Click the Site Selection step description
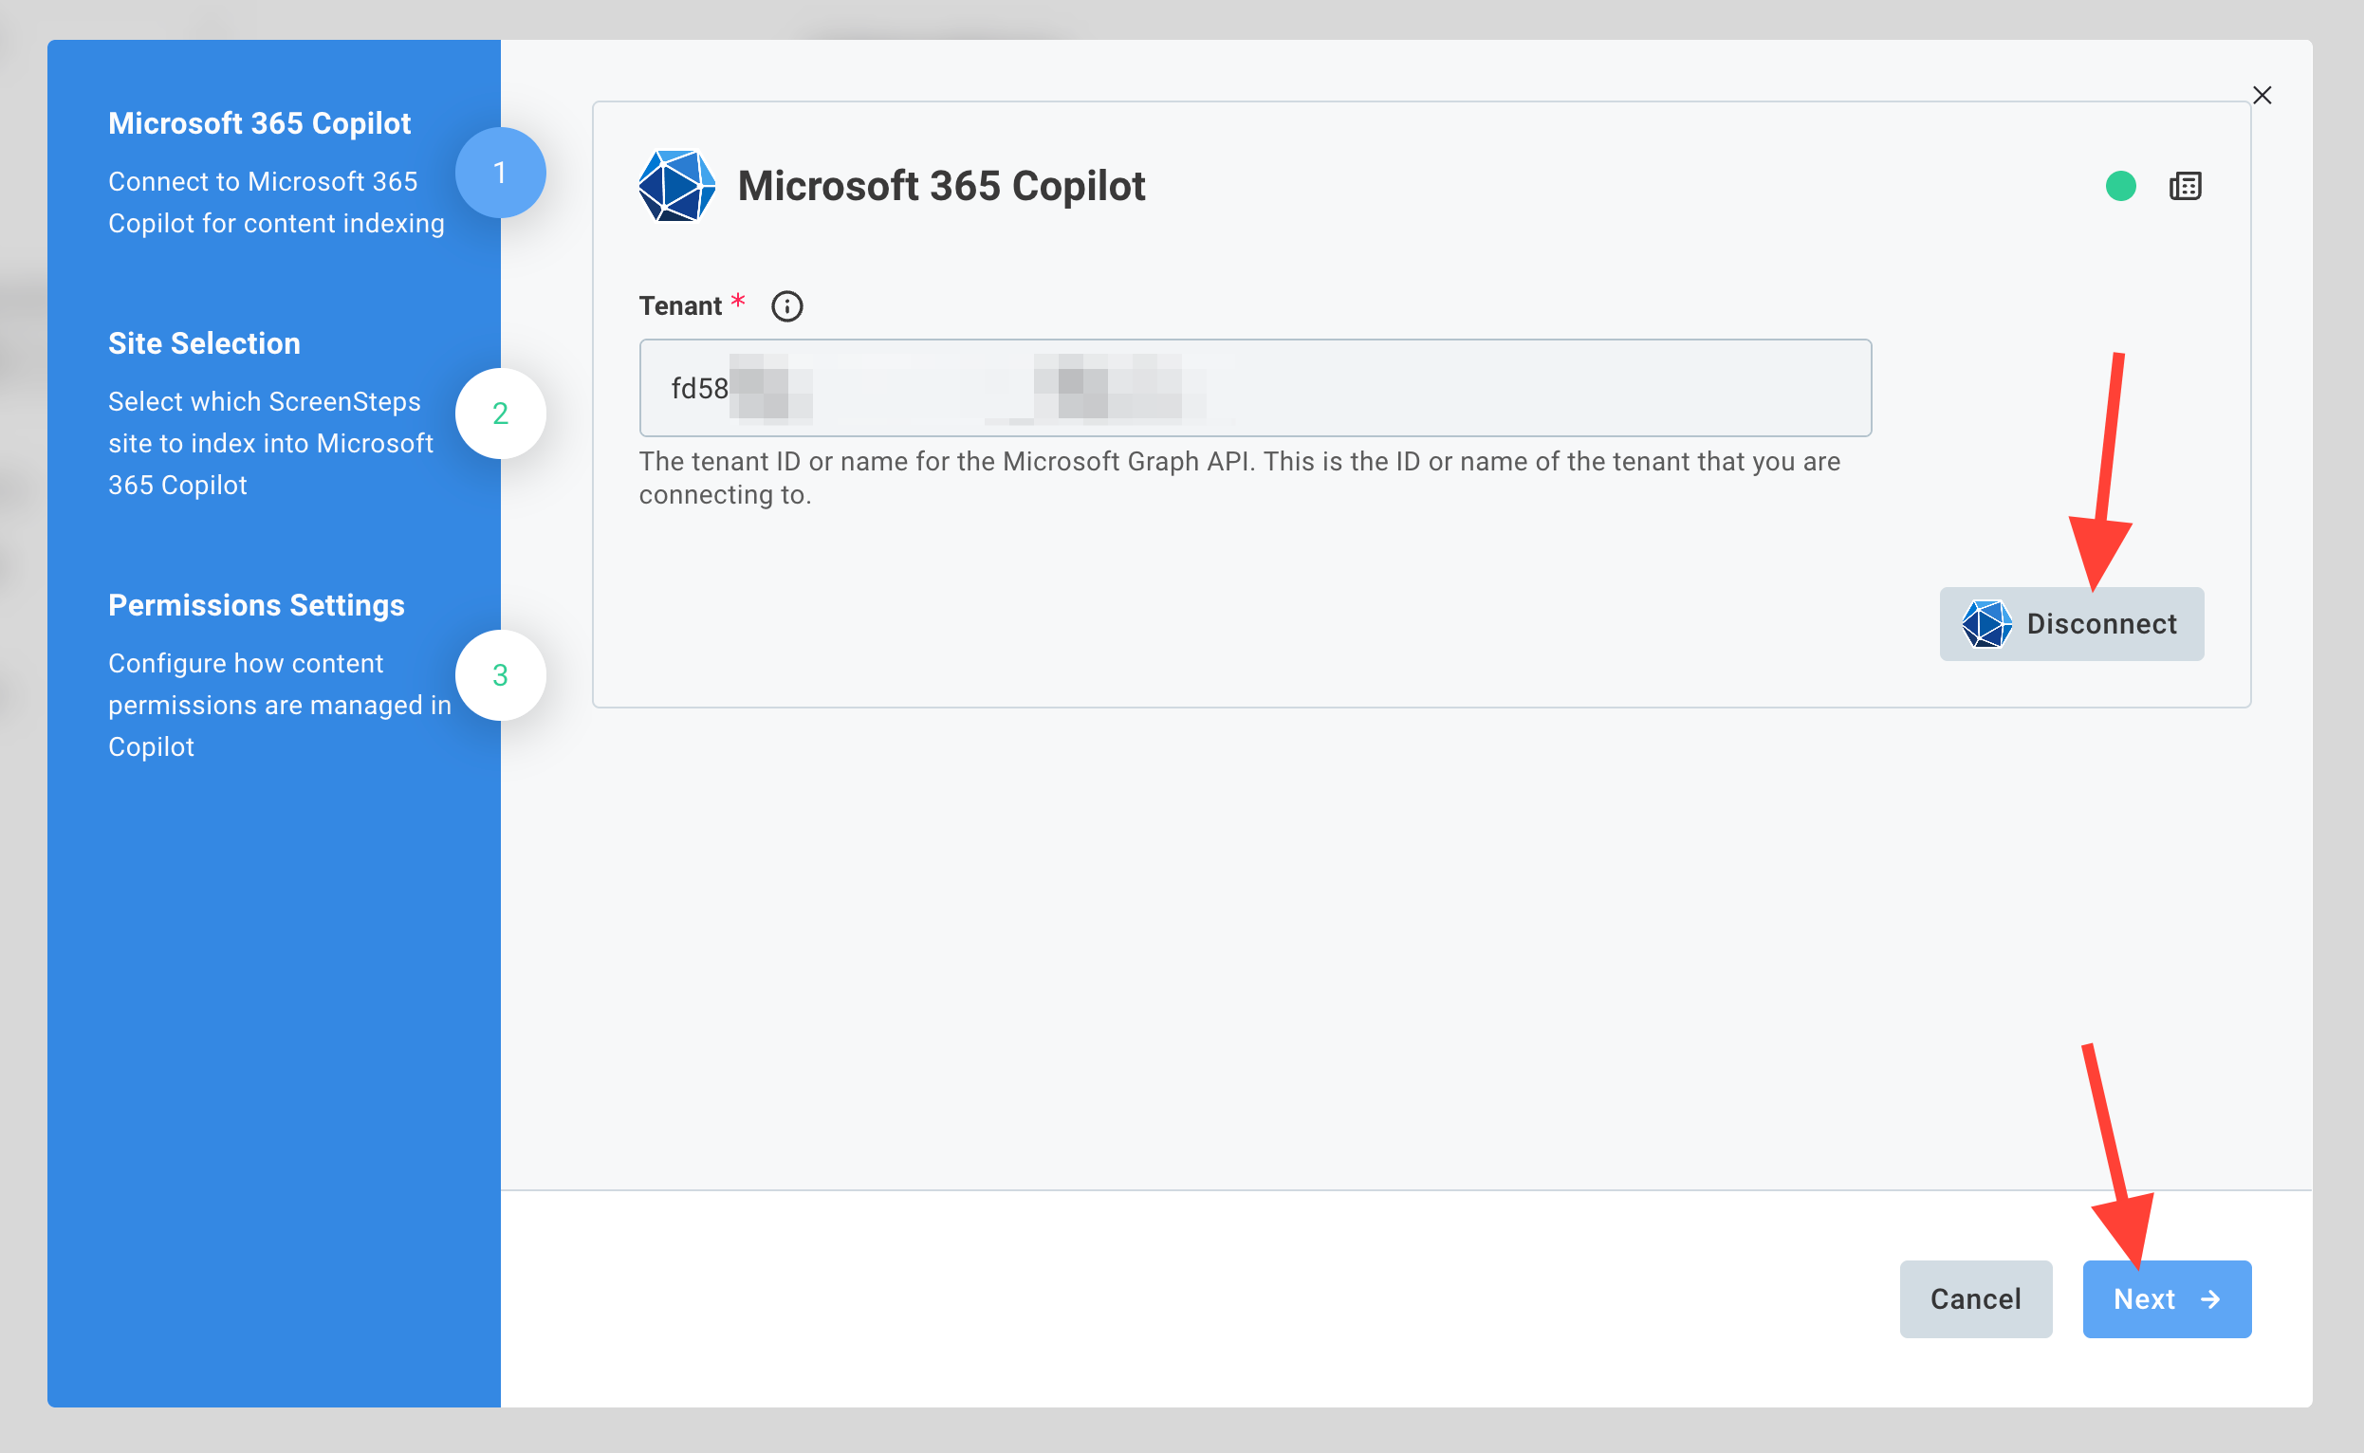Viewport: 2364px width, 1453px height. (270, 443)
